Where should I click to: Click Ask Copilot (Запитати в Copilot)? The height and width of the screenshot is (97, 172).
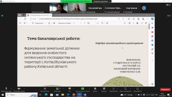(x=64, y=23)
